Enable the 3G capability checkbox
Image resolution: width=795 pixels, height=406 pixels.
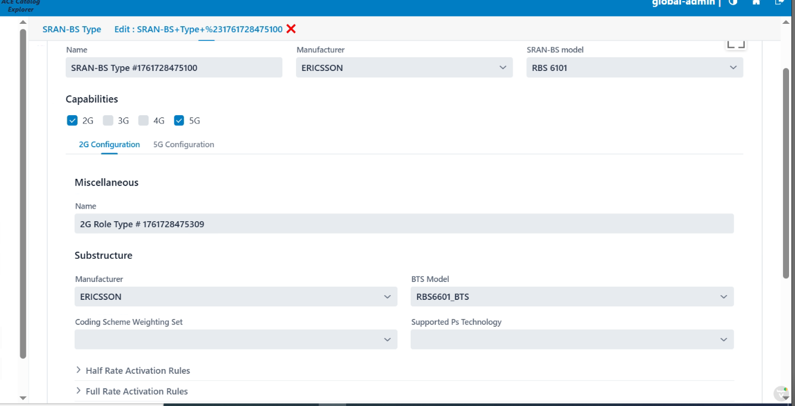(108, 120)
